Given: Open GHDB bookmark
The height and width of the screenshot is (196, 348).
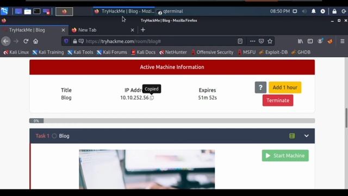Looking at the screenshot, I should coord(301,52).
